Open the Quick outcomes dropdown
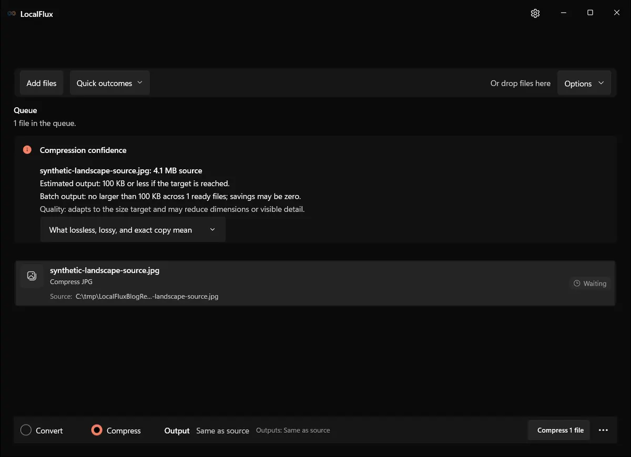The height and width of the screenshot is (457, 631). [110, 83]
